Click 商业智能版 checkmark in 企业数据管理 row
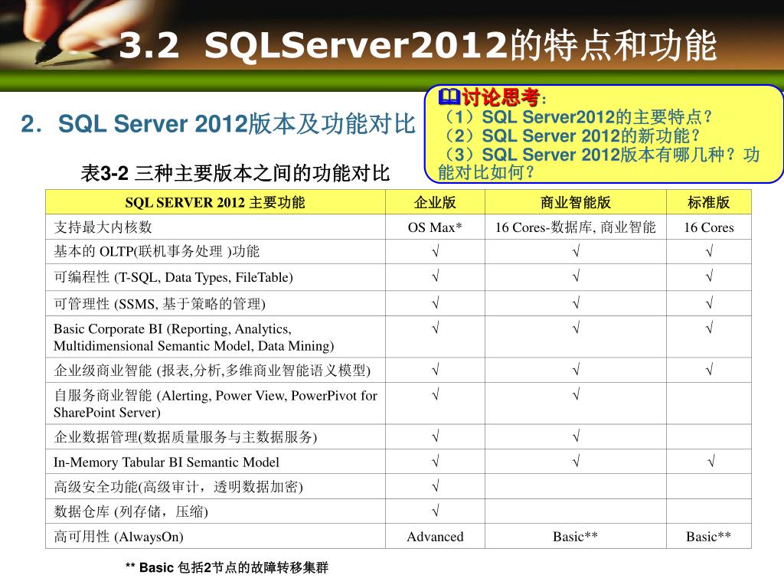 (x=576, y=436)
